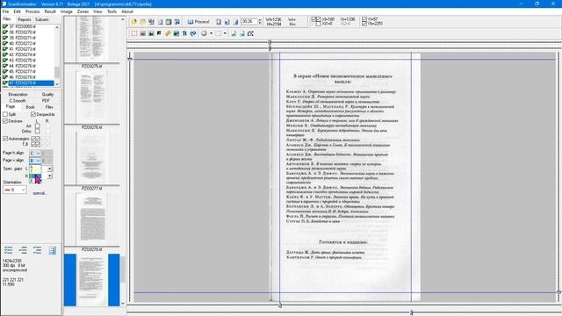Viewport: 562px width, 316px height.
Task: Toggle the Split checkbox
Action: 5,114
